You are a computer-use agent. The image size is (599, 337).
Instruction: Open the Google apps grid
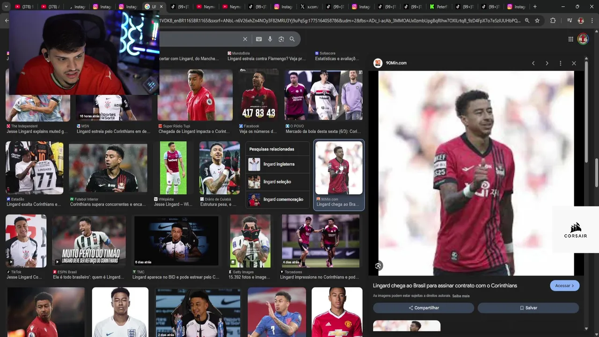pos(571,39)
